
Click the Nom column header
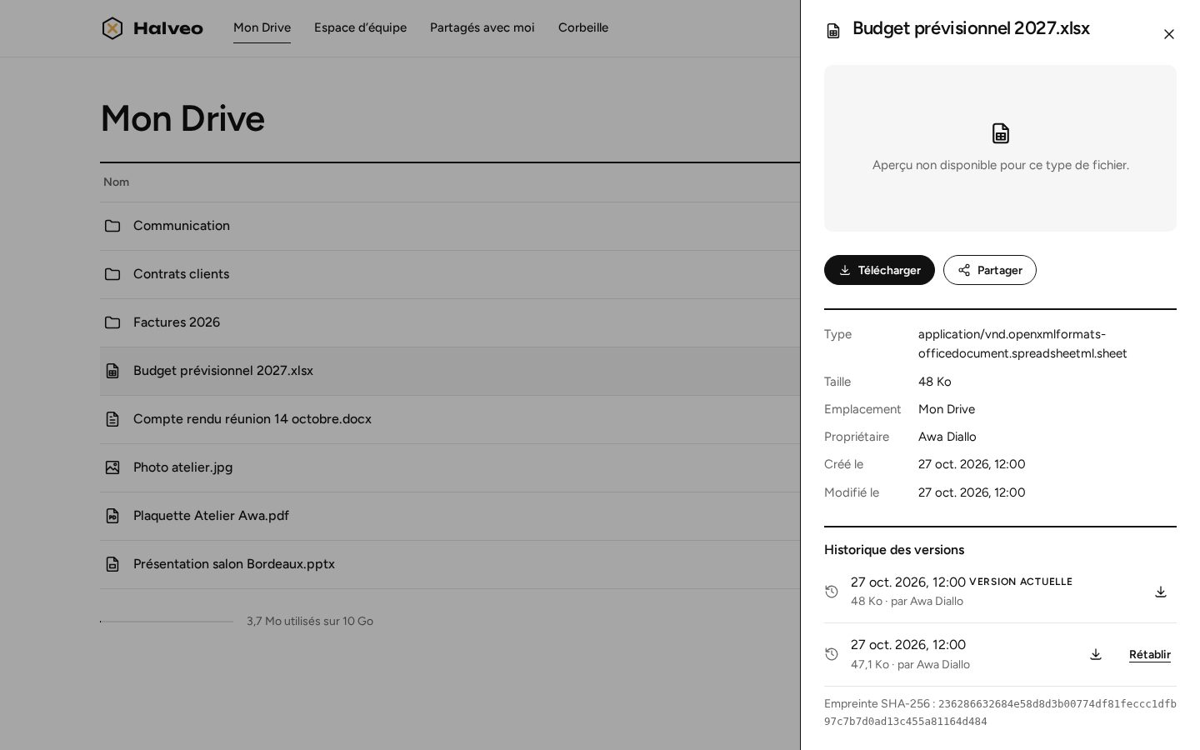click(116, 182)
